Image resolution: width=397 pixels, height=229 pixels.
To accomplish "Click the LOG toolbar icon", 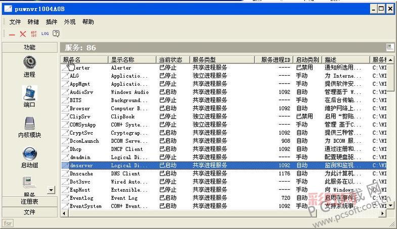I will click(x=45, y=34).
